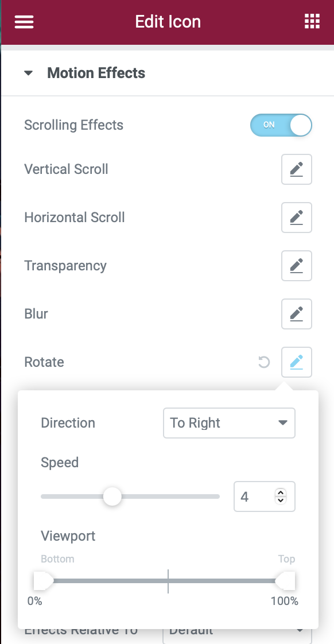Turn off Scrolling Effects switch
The width and height of the screenshot is (334, 644).
tap(281, 125)
